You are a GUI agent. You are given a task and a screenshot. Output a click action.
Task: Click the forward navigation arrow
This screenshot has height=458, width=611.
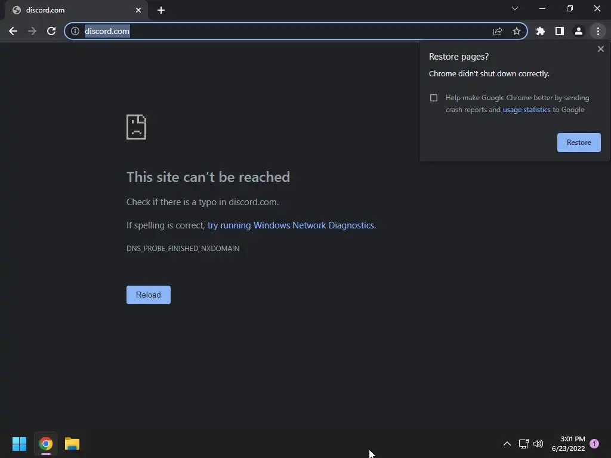pos(32,31)
